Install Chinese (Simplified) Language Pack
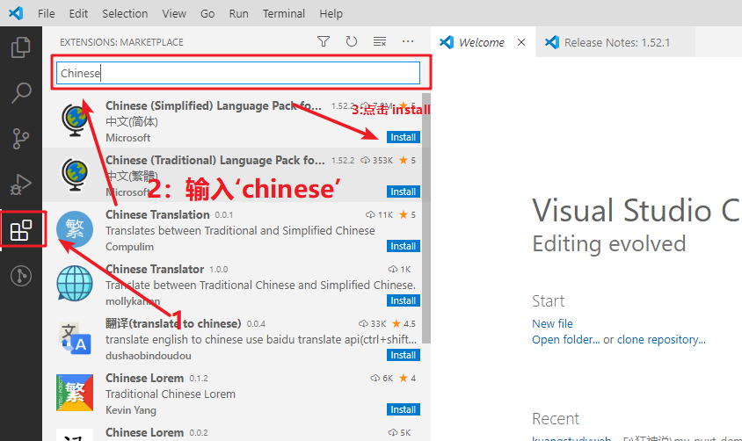 [404, 137]
